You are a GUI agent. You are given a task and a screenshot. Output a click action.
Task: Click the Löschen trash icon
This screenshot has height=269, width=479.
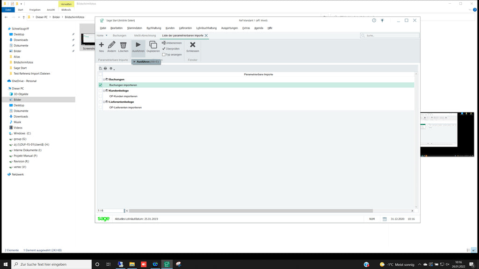(x=123, y=45)
